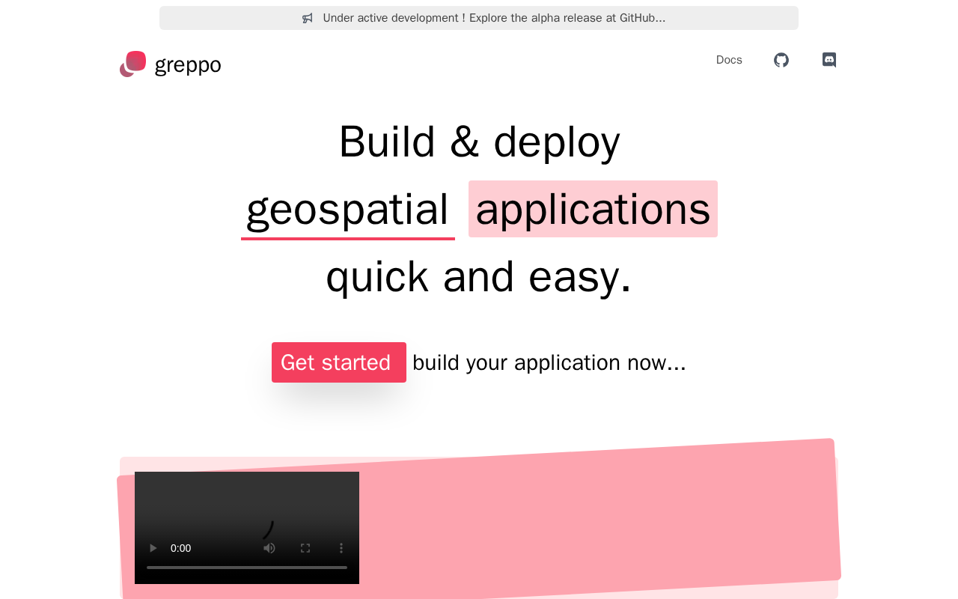Click the underlined 'geospatial' word
Viewport: 958px width, 599px height.
(x=348, y=210)
